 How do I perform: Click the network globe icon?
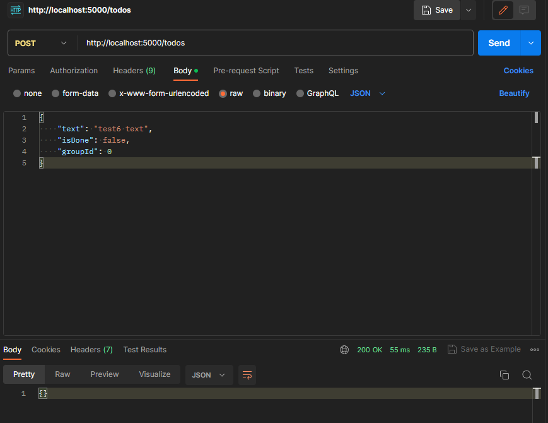[x=344, y=350]
